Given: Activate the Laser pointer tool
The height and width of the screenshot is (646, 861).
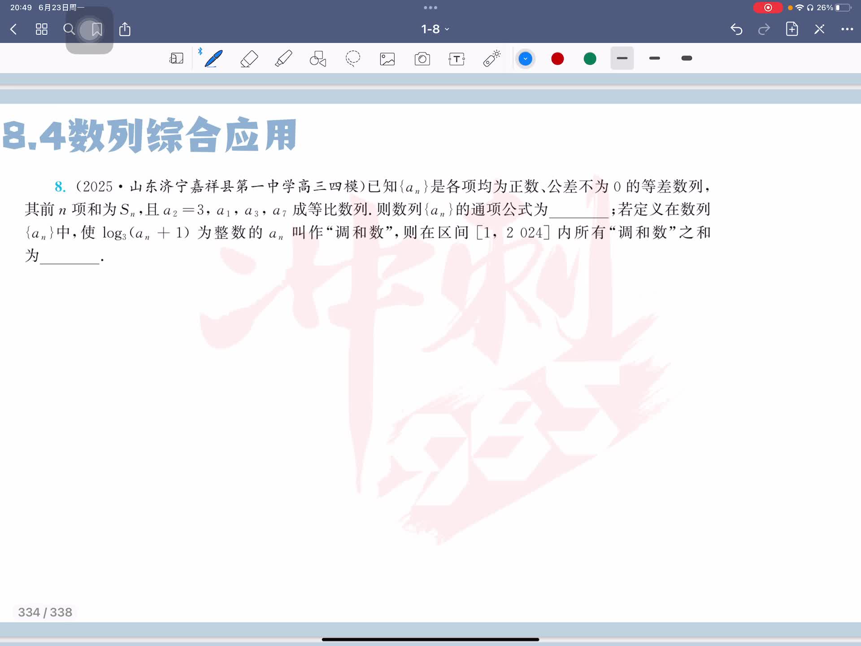Looking at the screenshot, I should pos(491,58).
